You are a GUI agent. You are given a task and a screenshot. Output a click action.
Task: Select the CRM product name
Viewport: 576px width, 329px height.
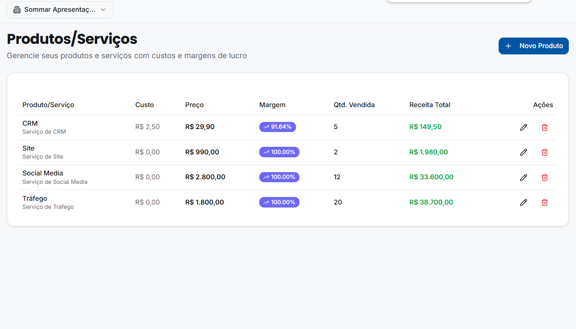click(30, 123)
